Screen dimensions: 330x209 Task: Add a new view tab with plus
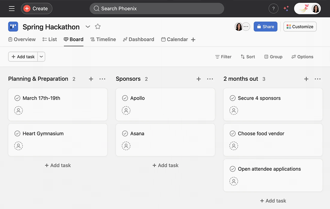[193, 40]
